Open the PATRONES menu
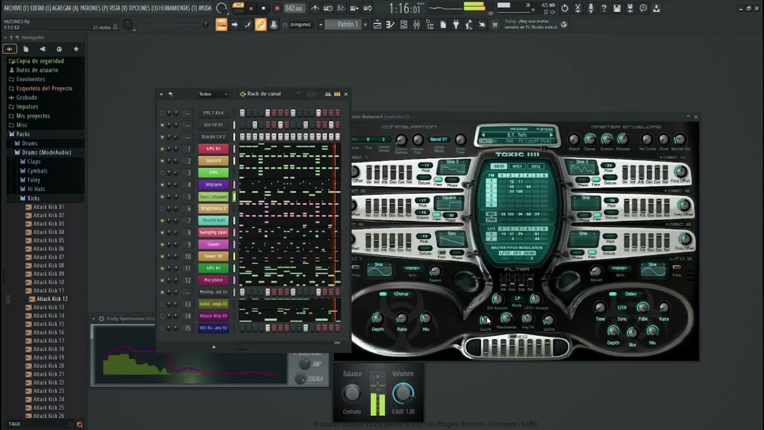This screenshot has height=430, width=764. pyautogui.click(x=94, y=8)
